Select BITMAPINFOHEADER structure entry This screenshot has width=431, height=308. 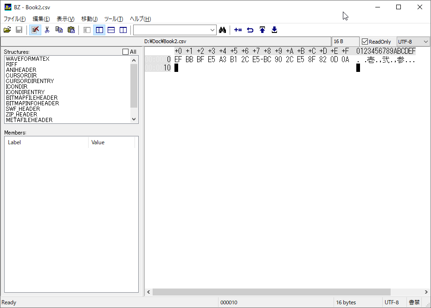32,103
